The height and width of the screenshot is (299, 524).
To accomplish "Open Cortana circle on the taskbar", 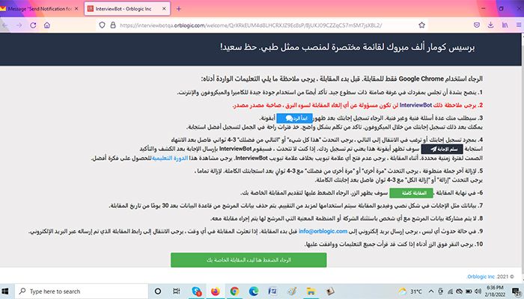I will click(158, 292).
